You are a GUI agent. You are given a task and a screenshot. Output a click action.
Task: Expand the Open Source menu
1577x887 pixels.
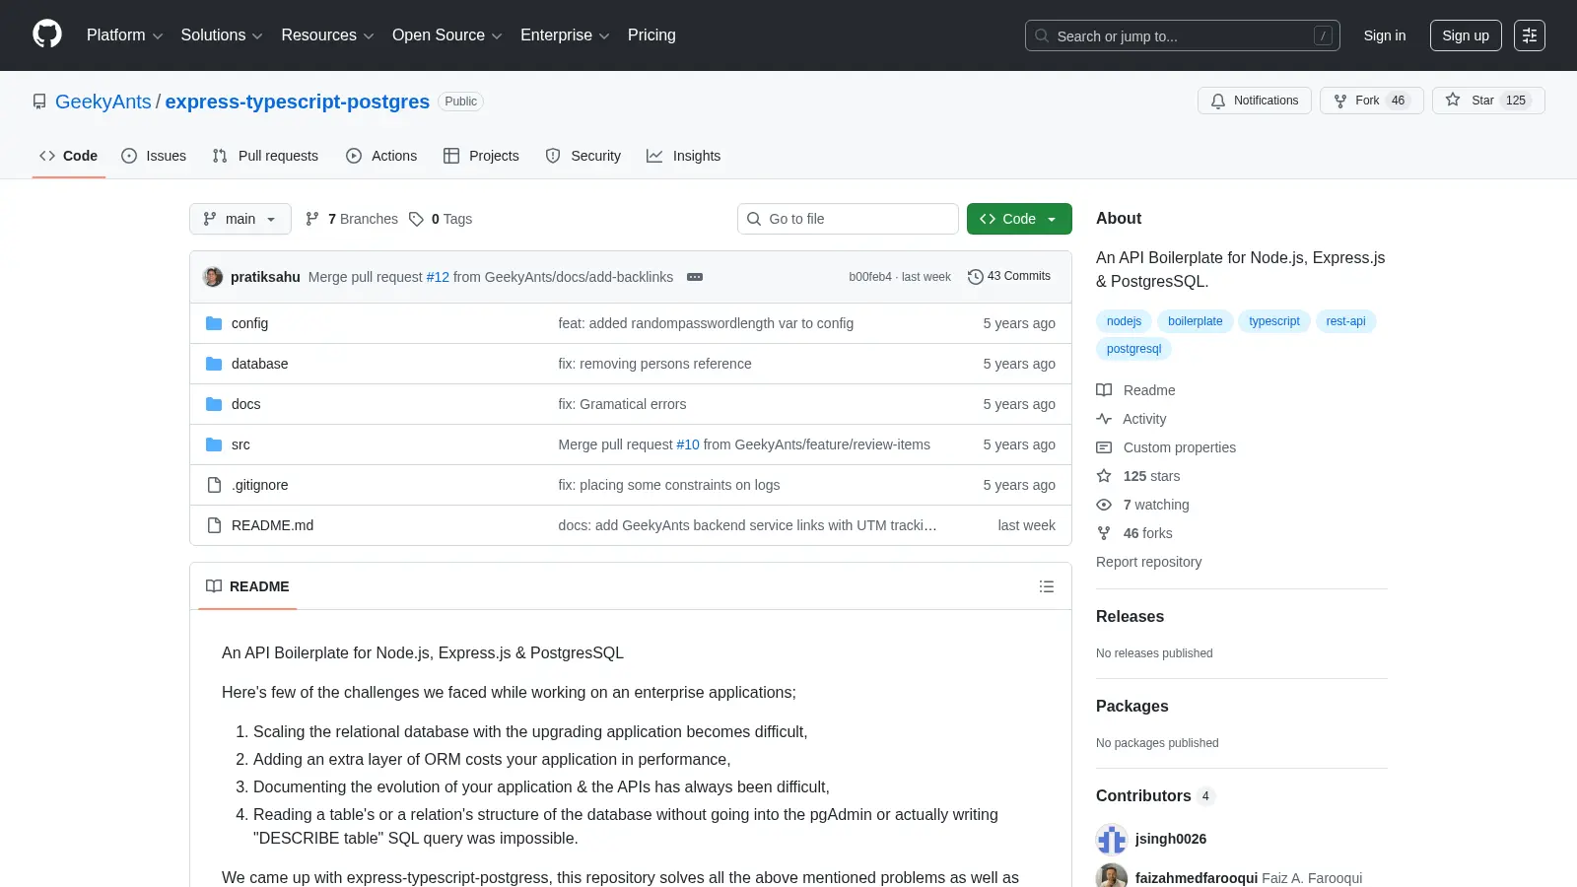(446, 35)
